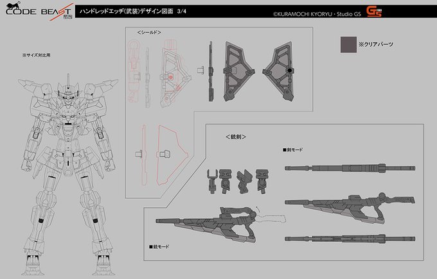437x279 pixels.
Task: Click the dark clear-parts color swatch
Action: 348,44
